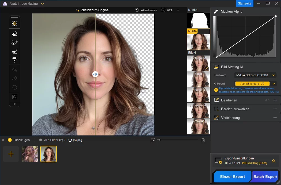Click the round add image icon next to Hinzufügen

[x=10, y=140]
